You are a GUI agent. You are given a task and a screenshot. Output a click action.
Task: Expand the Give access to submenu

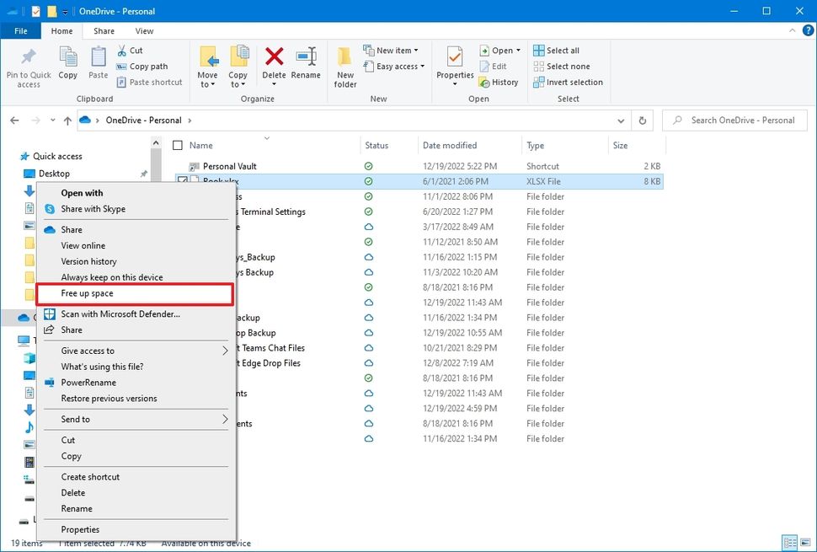click(x=225, y=351)
